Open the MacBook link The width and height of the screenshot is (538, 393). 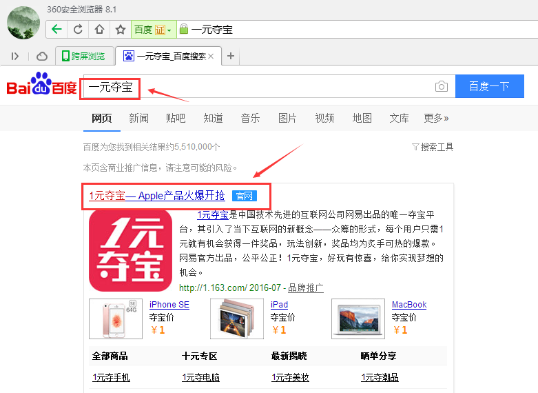pyautogui.click(x=409, y=305)
